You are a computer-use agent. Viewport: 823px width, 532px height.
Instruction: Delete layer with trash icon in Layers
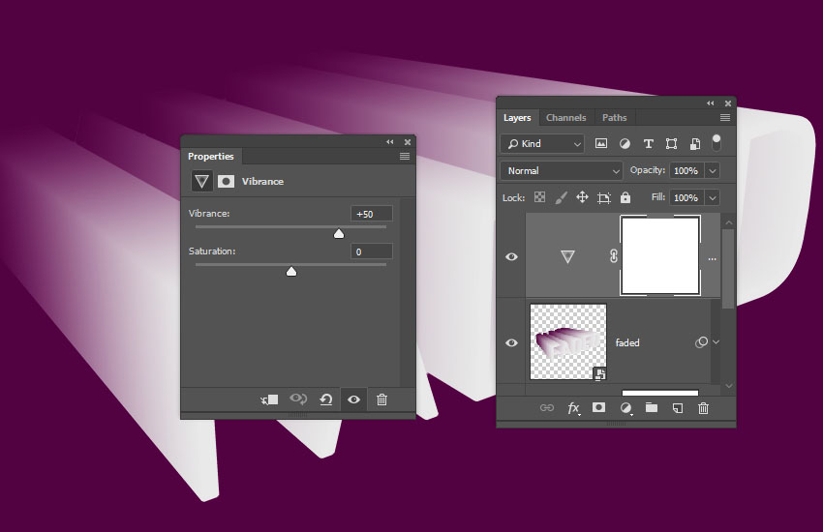[x=703, y=408]
